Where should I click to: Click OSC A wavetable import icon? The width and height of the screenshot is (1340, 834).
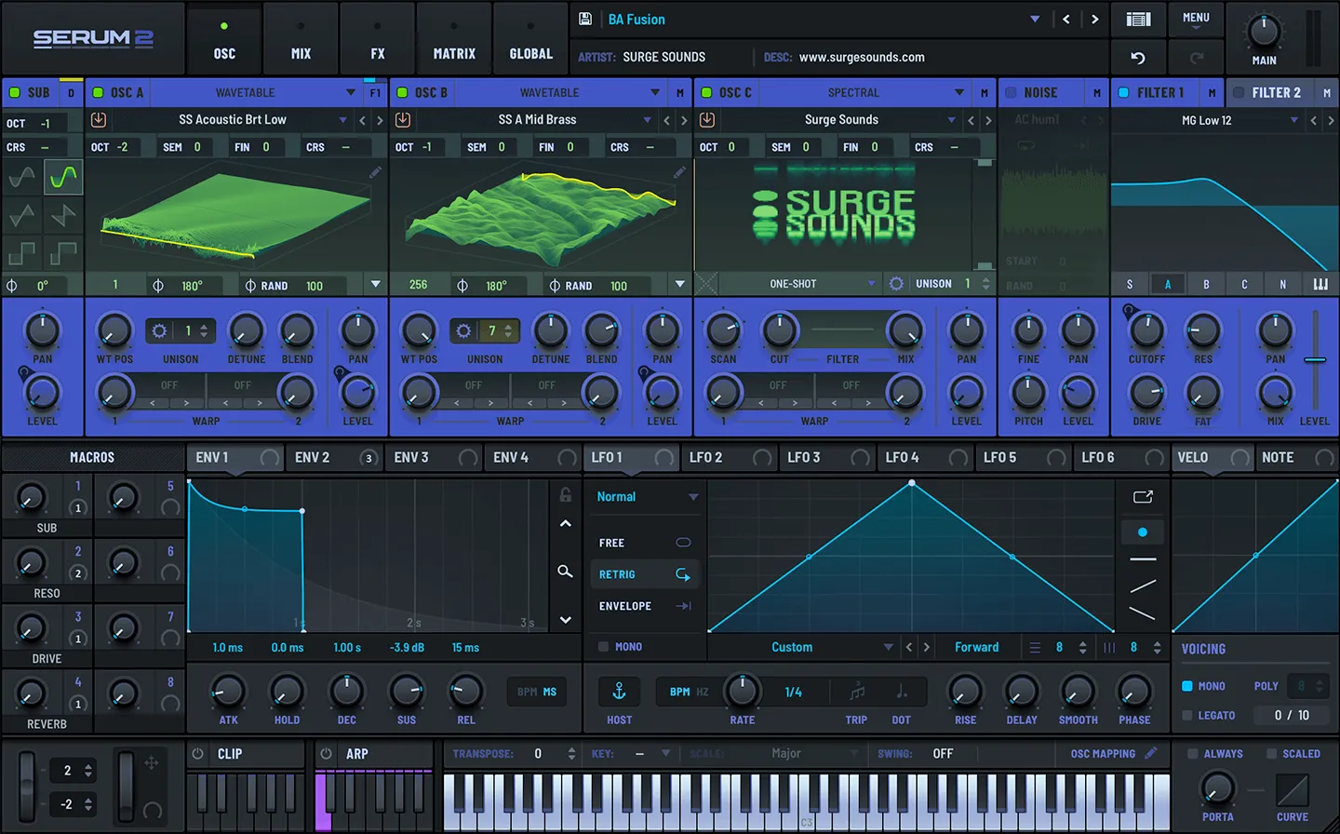pos(99,120)
